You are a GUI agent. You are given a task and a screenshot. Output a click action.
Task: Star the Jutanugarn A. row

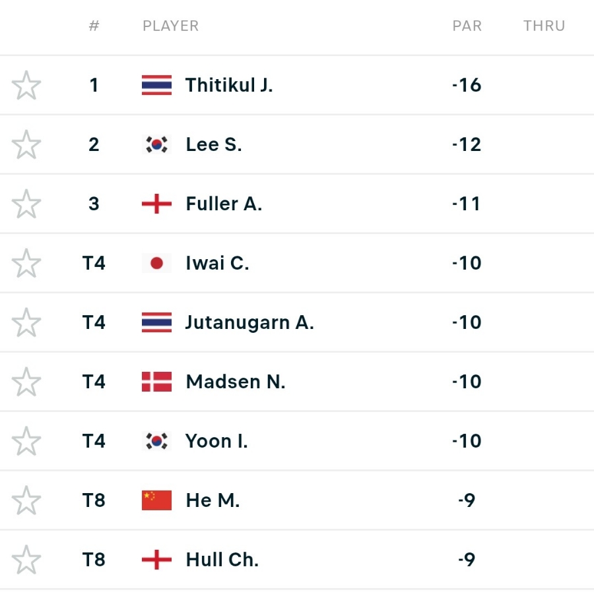[x=26, y=322]
